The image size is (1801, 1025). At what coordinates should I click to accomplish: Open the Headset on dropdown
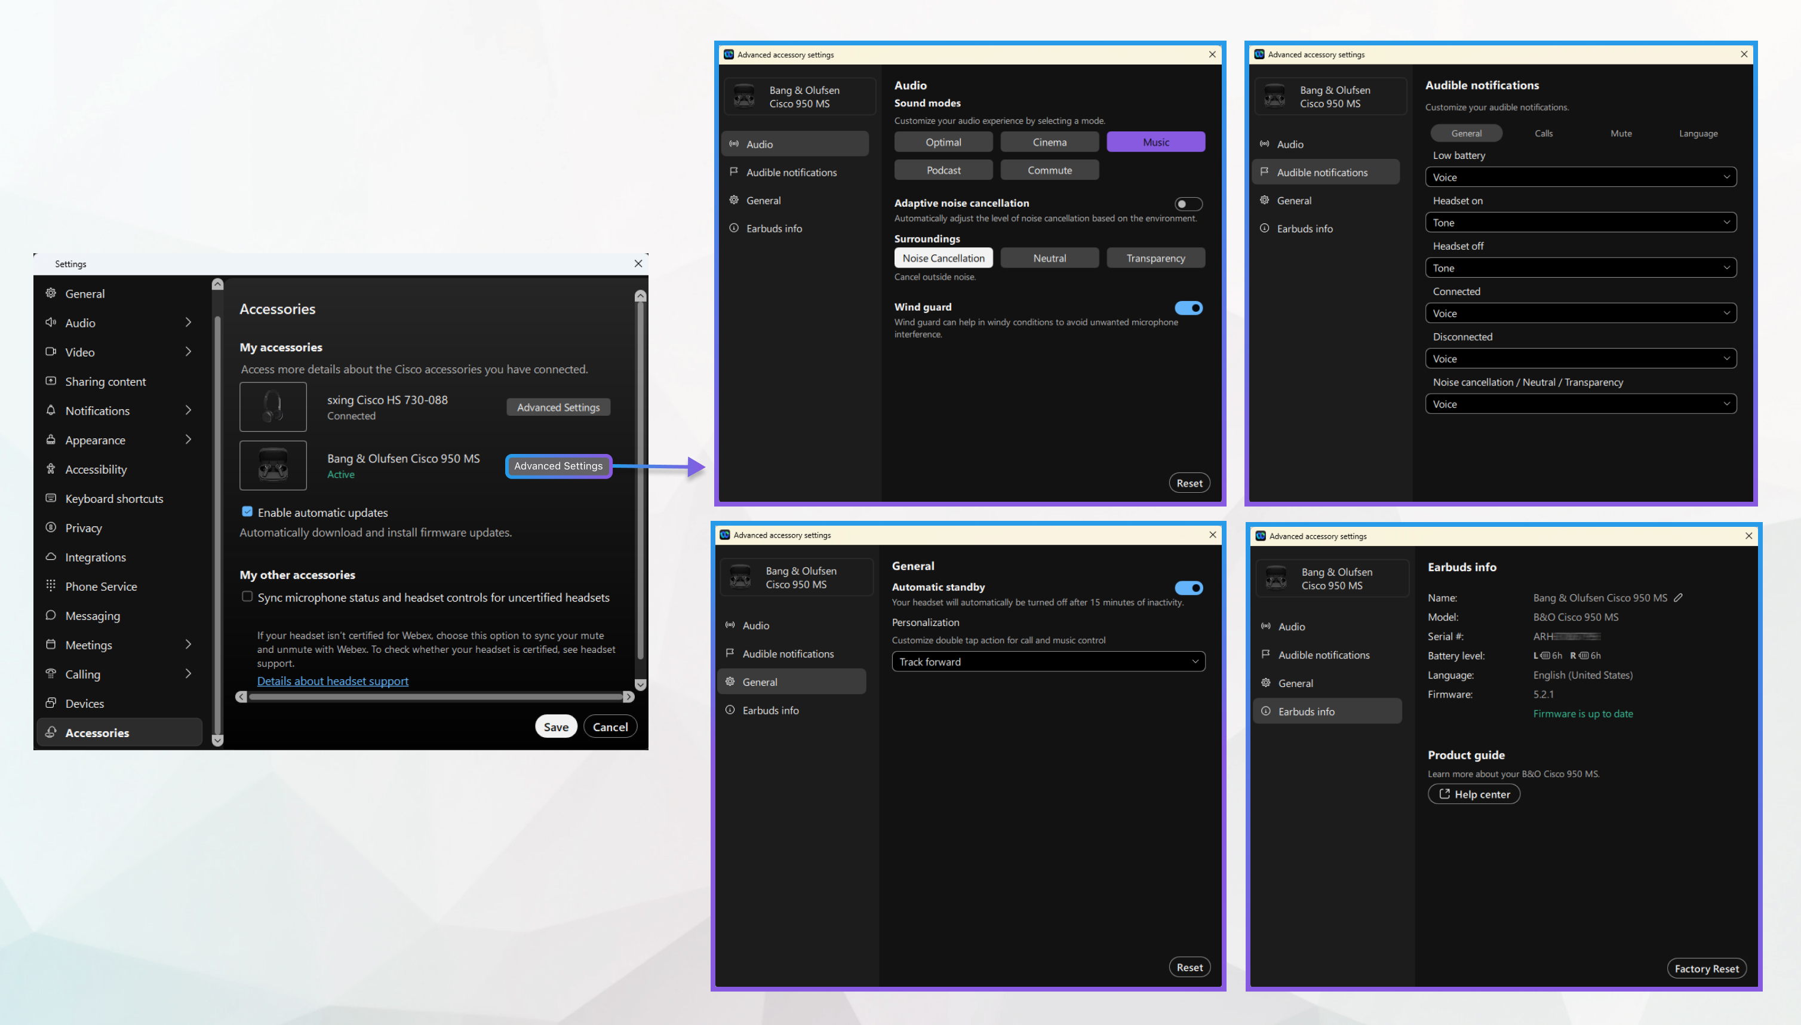pyautogui.click(x=1581, y=222)
